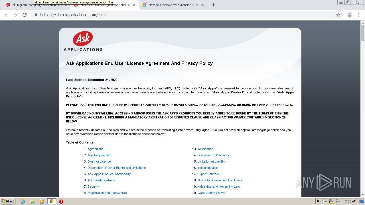View site info via the padlock icon
Image resolution: width=365 pixels, height=205 pixels.
(x=36, y=15)
